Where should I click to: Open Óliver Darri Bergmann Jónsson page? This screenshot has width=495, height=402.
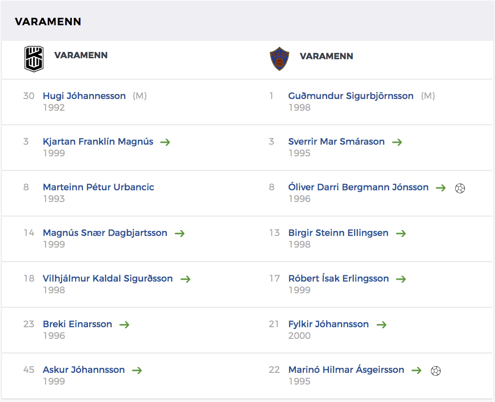coord(358,187)
